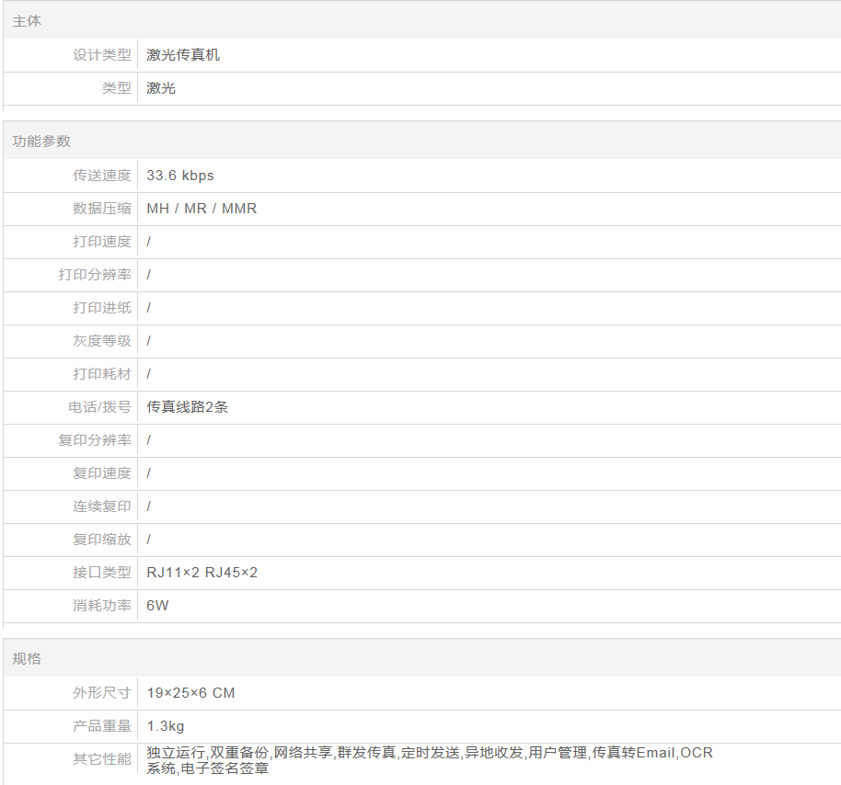
Task: Click the 打印分辨率 label
Action: (95, 275)
